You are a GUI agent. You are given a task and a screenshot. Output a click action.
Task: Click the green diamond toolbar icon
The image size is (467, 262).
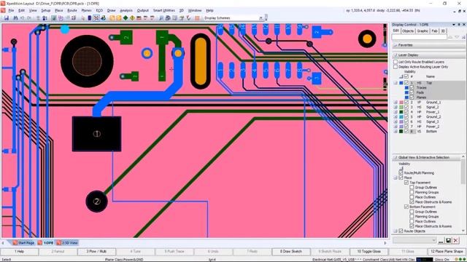[x=126, y=18]
